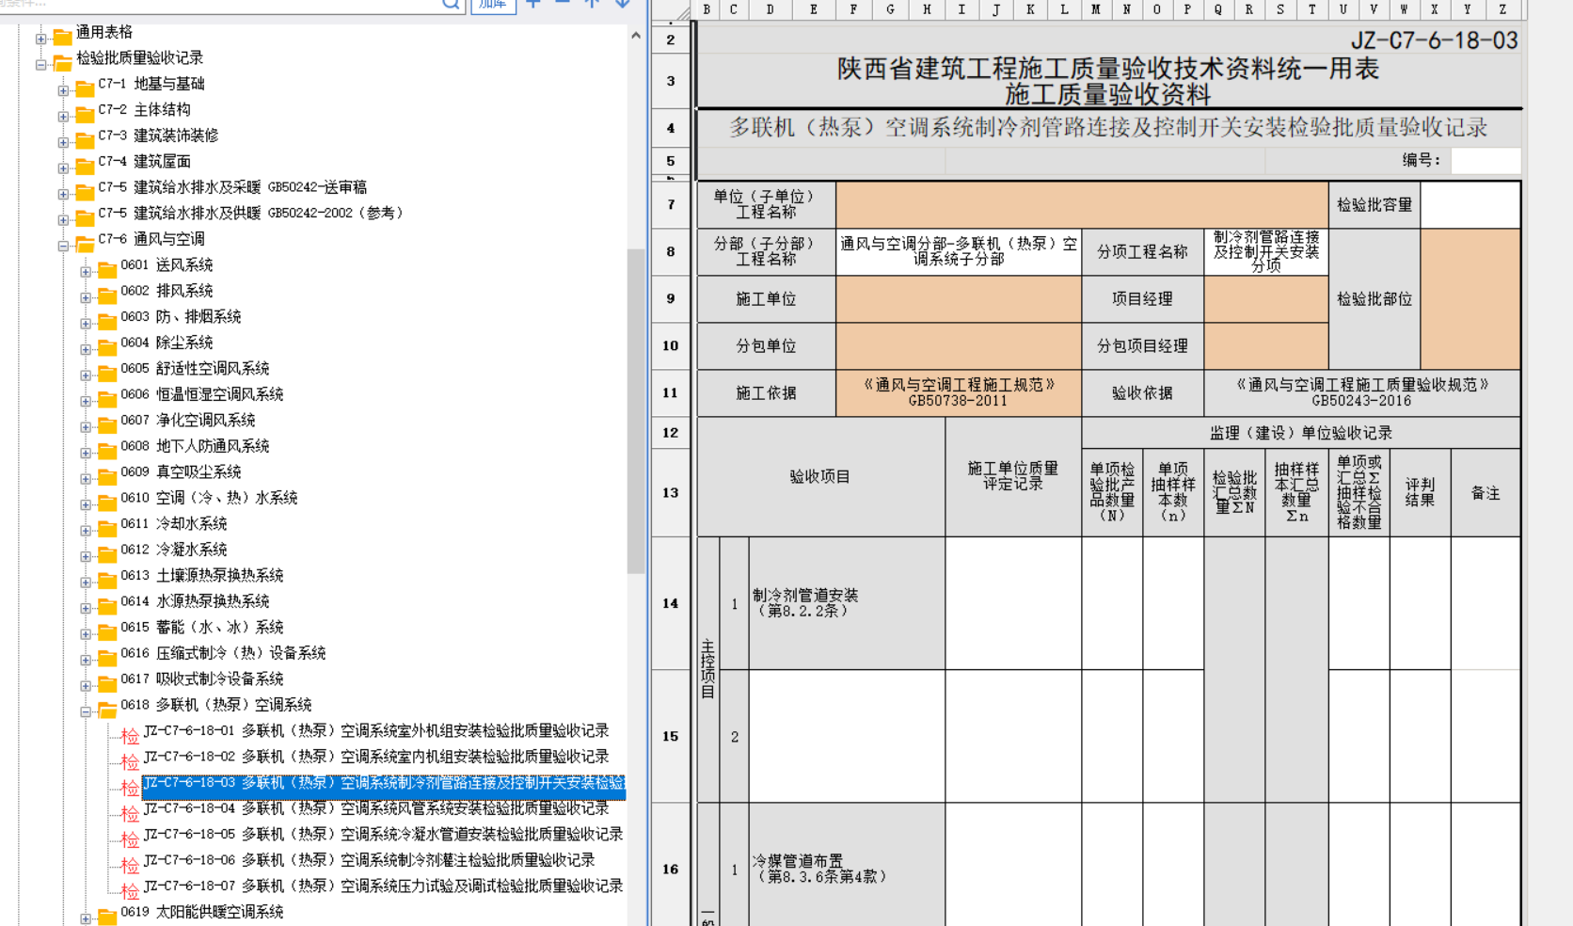Click the down arrow toolbar icon
Image resolution: width=1573 pixels, height=926 pixels.
point(622,4)
